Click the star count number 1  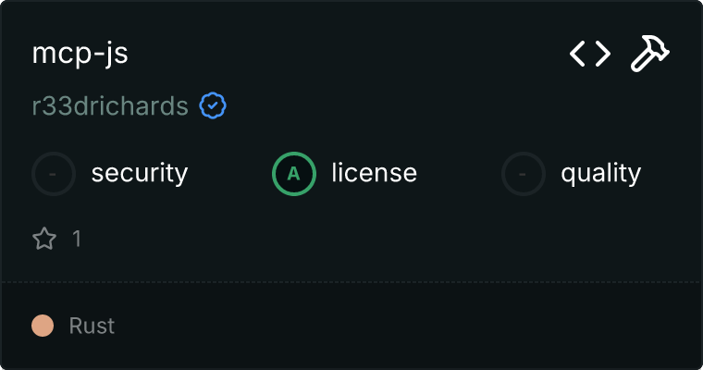click(x=77, y=240)
